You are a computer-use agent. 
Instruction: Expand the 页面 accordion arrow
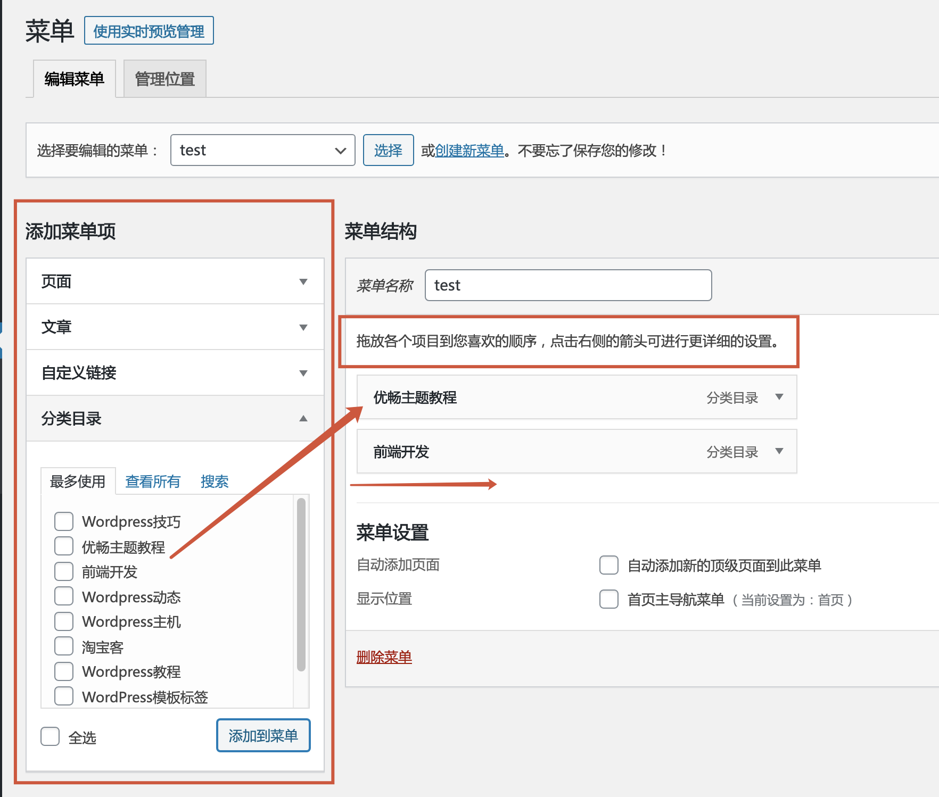[x=303, y=281]
